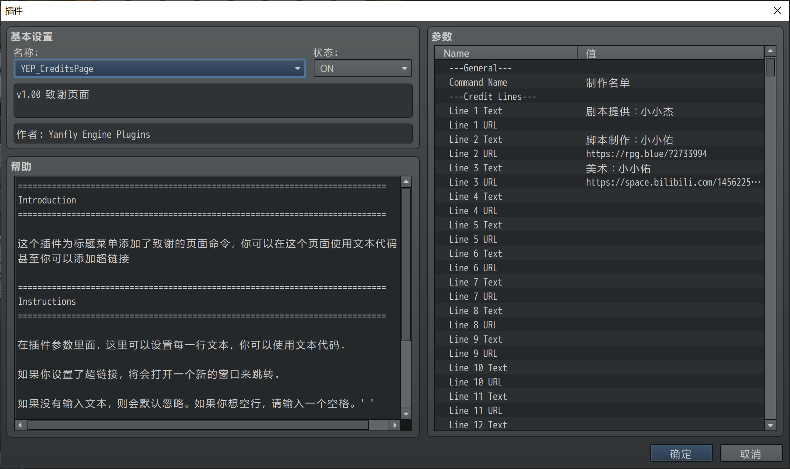
Task: Click the 取消 button
Action: 751,454
